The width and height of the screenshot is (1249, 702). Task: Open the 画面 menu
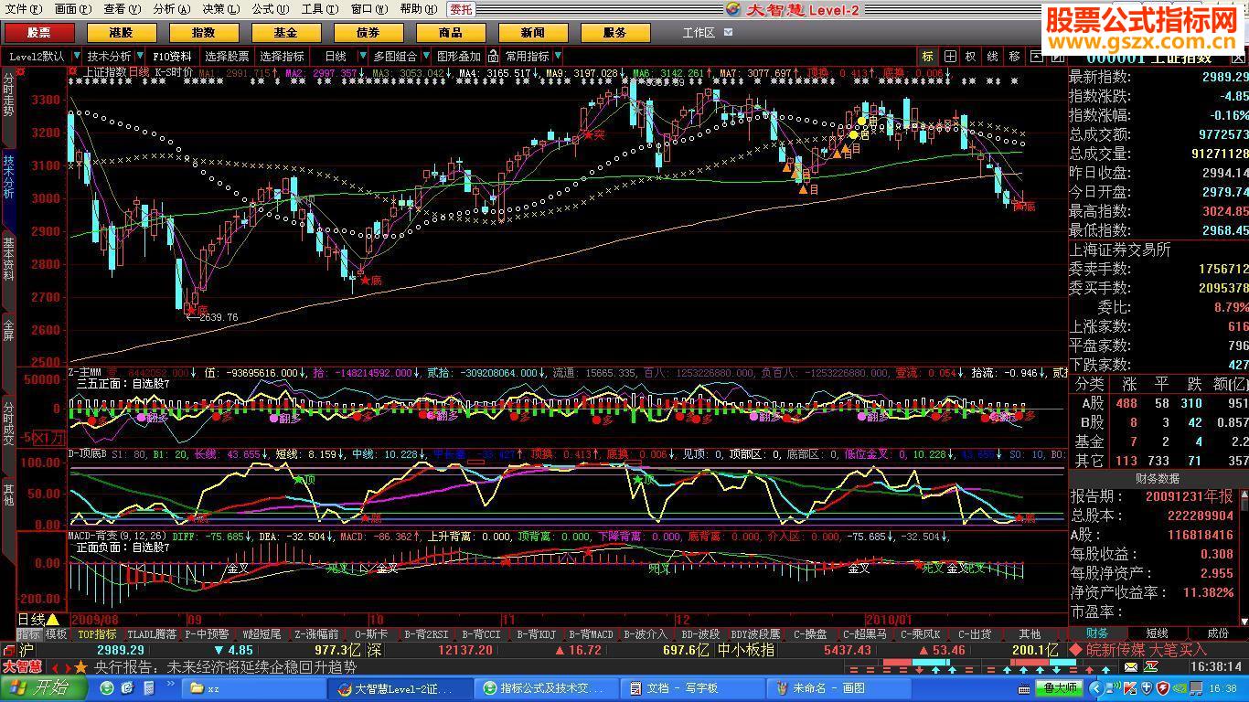pyautogui.click(x=72, y=9)
